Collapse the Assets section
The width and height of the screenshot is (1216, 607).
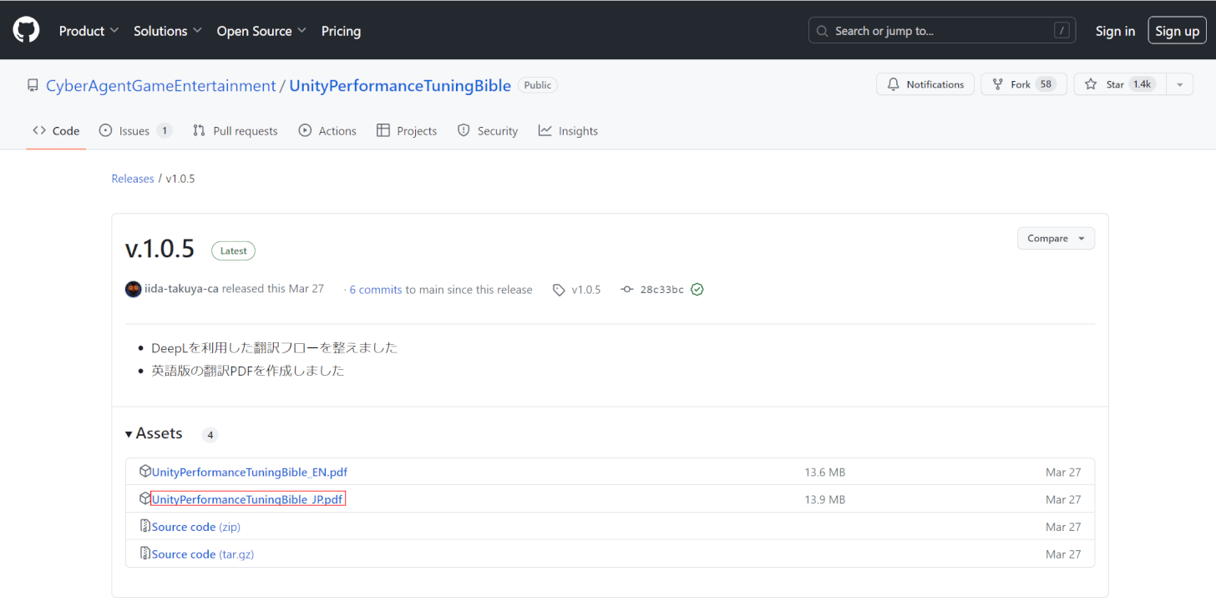154,433
